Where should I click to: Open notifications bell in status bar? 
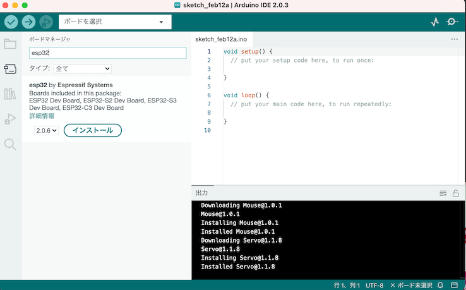pos(441,285)
